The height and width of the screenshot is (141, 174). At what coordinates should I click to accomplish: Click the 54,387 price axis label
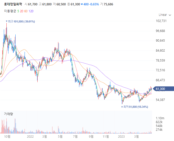[x=160, y=100]
